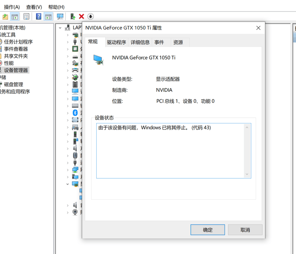Expand the camera category arrow
The width and height of the screenshot is (296, 254).
[67, 212]
